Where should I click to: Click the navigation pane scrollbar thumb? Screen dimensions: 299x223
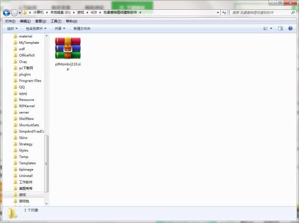[x=46, y=163]
